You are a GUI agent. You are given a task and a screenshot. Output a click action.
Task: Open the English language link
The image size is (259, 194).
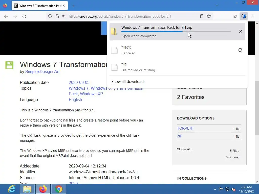[75, 100]
